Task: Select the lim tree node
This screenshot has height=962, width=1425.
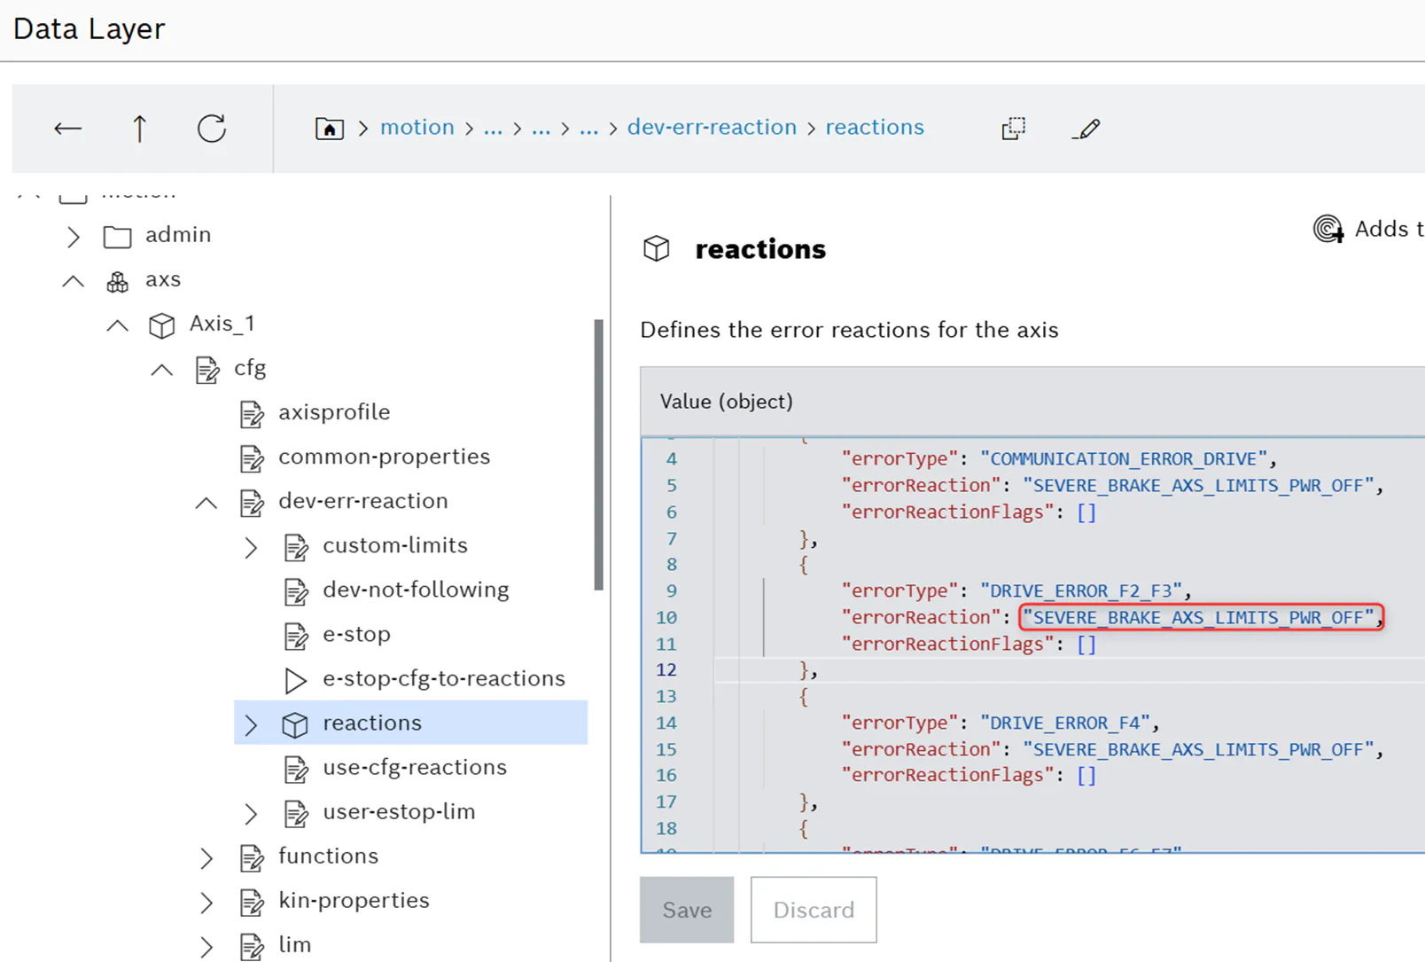Action: (x=294, y=944)
